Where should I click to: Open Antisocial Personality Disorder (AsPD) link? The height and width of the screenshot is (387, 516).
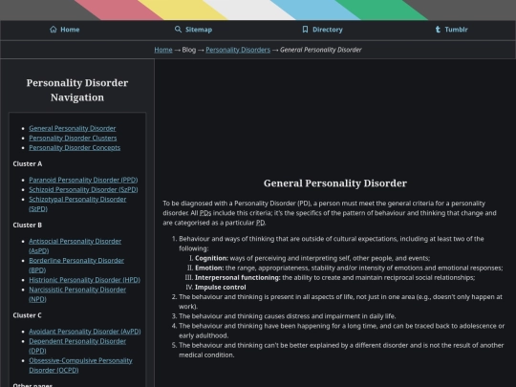coord(75,246)
